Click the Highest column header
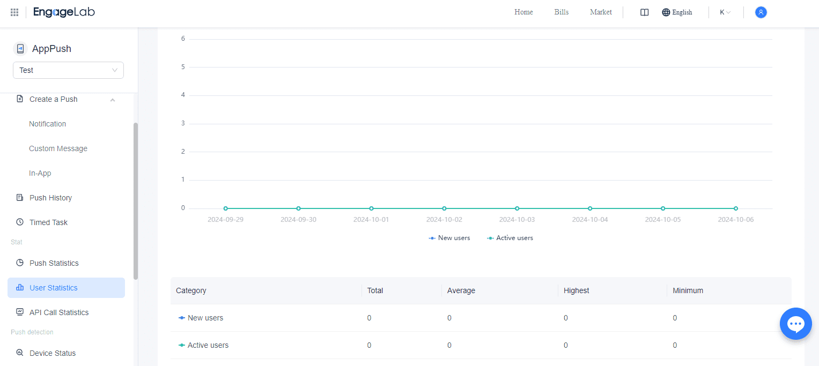Image resolution: width=819 pixels, height=366 pixels. [577, 290]
